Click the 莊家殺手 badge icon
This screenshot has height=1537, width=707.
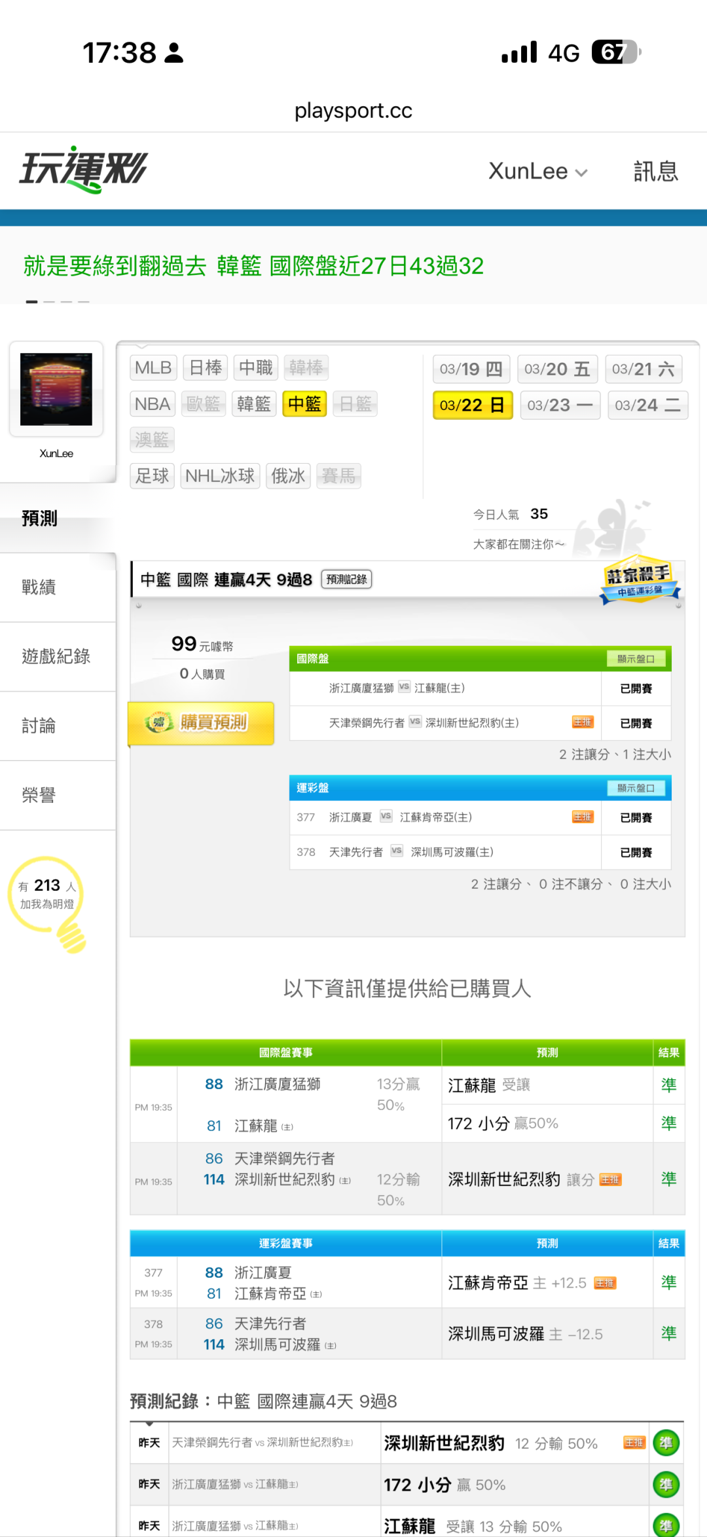[639, 580]
